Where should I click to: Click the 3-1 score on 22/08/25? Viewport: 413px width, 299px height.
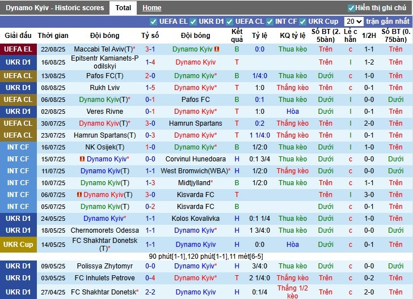tap(150, 49)
